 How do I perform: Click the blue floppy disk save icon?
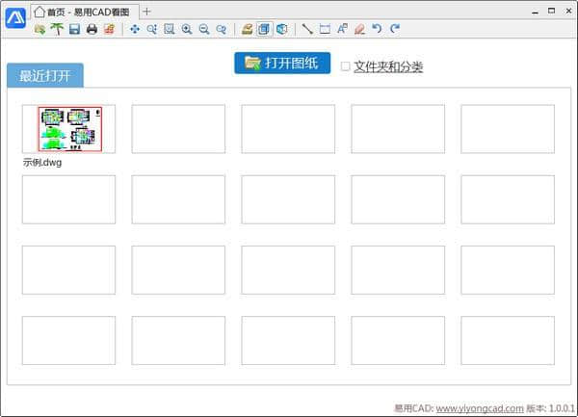74,30
